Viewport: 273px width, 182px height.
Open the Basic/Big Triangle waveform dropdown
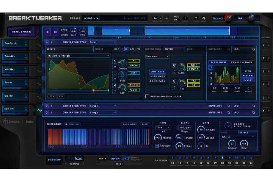pyautogui.click(x=78, y=55)
